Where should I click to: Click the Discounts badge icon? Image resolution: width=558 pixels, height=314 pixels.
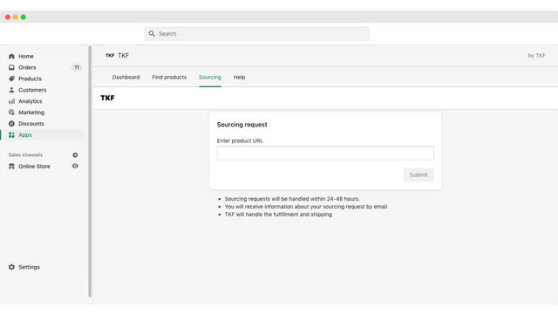click(11, 124)
